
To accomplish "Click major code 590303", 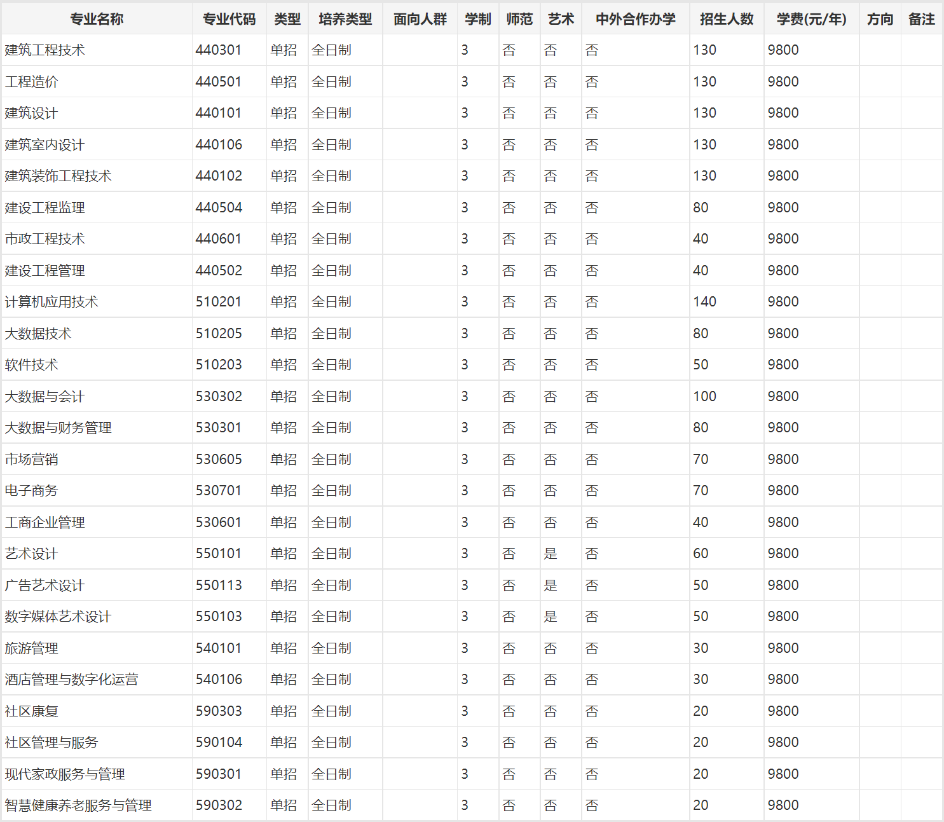I will 219,711.
